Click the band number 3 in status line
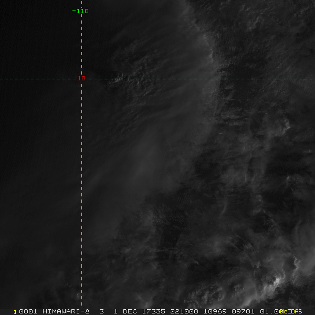Screen dimensions: 315x315 102,311
